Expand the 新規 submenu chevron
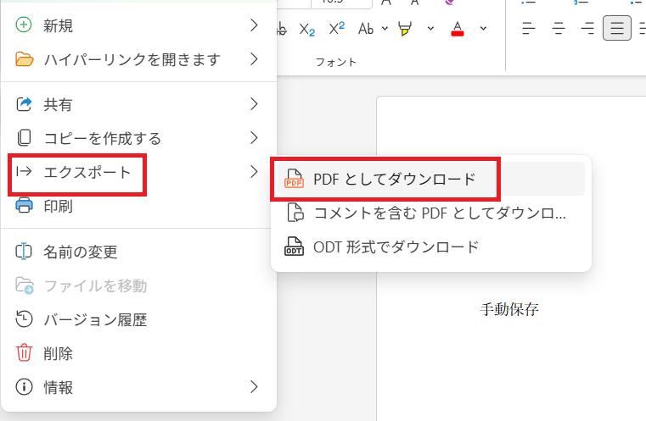Image resolution: width=646 pixels, height=421 pixels. click(x=254, y=25)
